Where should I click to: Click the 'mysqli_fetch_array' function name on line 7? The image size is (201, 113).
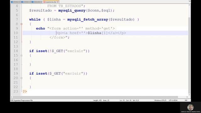(x=88, y=19)
